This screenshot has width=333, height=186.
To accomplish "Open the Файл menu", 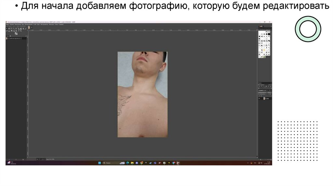I will 8,24.
